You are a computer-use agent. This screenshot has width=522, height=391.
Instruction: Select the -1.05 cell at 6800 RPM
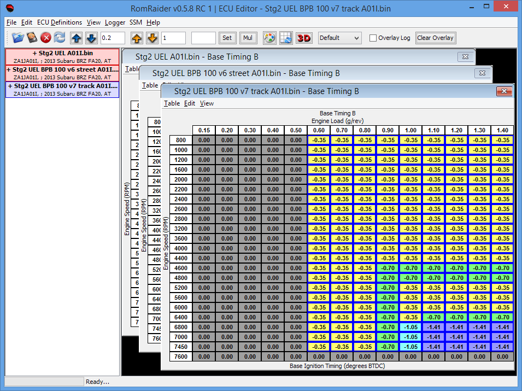coord(410,327)
